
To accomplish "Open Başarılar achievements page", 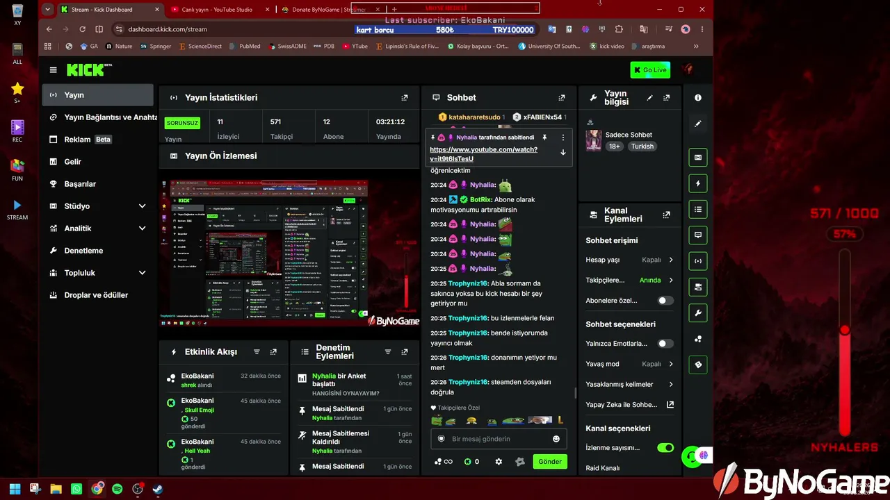I will click(x=97, y=184).
